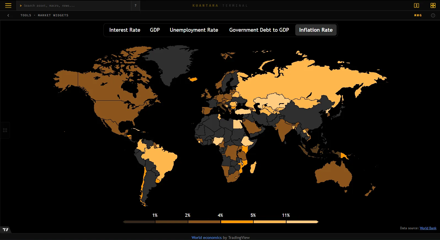Select the Government Debt to GDP tab
This screenshot has width=440, height=240.
[x=259, y=30]
